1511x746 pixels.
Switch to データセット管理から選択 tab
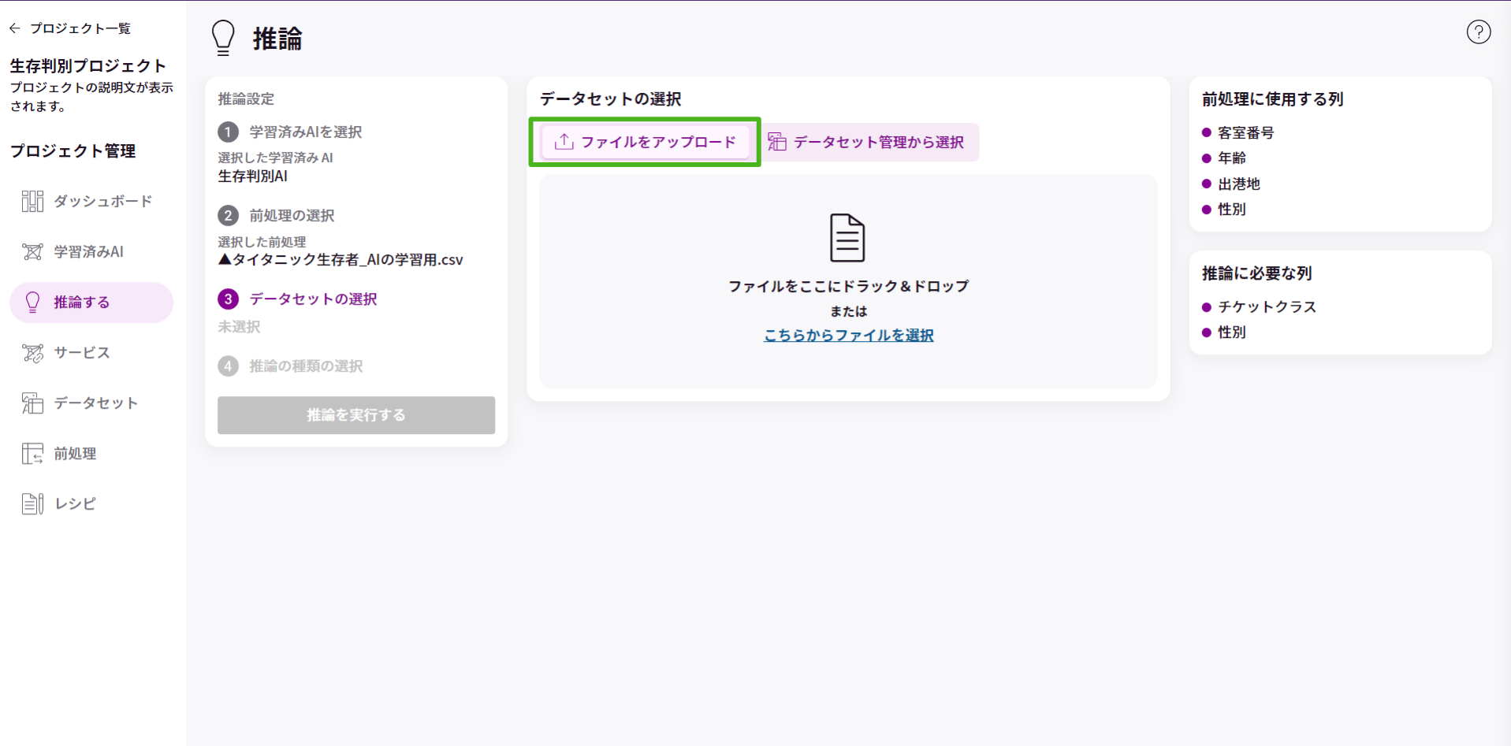coord(865,142)
